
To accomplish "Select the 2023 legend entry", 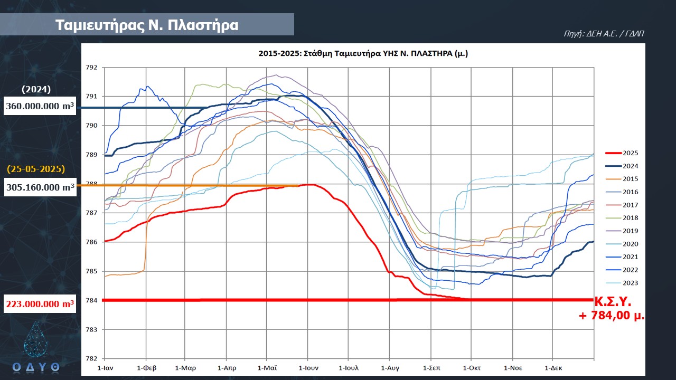I will click(630, 283).
